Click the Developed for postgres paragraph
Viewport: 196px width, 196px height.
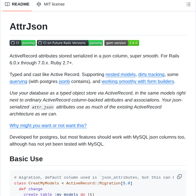(x=97, y=141)
